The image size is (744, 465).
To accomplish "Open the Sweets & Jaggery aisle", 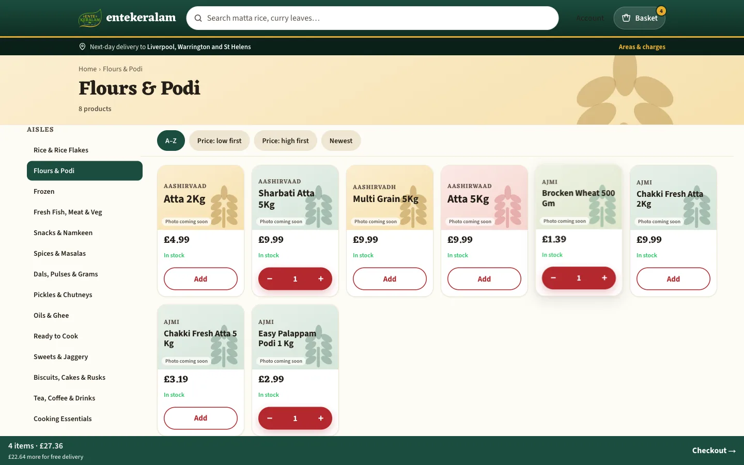I will point(85,357).
